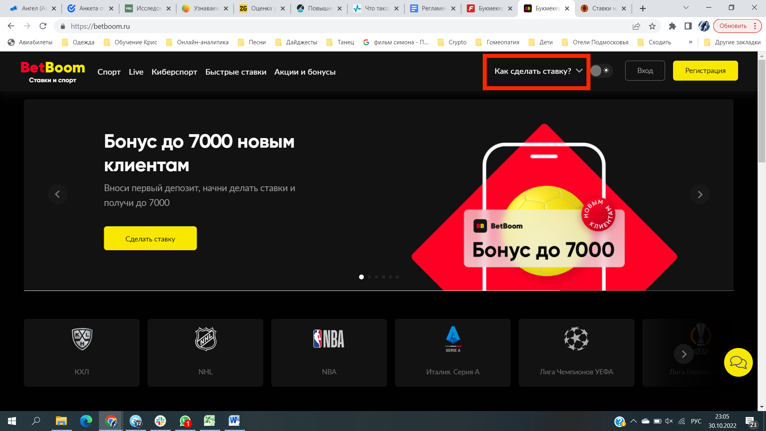The image size is (766, 431).
Task: Open 'Другие закладки' bookmarks folder
Action: 732,42
